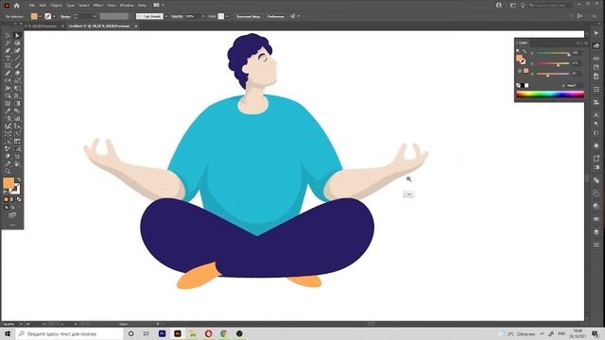The image size is (605, 340).
Task: Switch to the Untitled-5 document tab
Action: point(99,26)
